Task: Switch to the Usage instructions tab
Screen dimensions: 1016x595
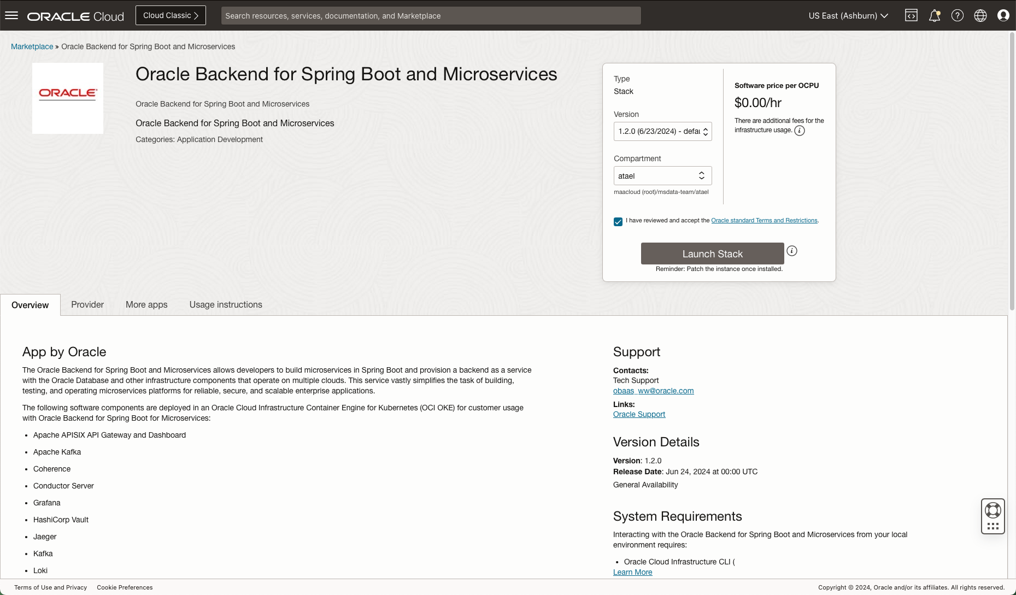Action: [x=226, y=304]
